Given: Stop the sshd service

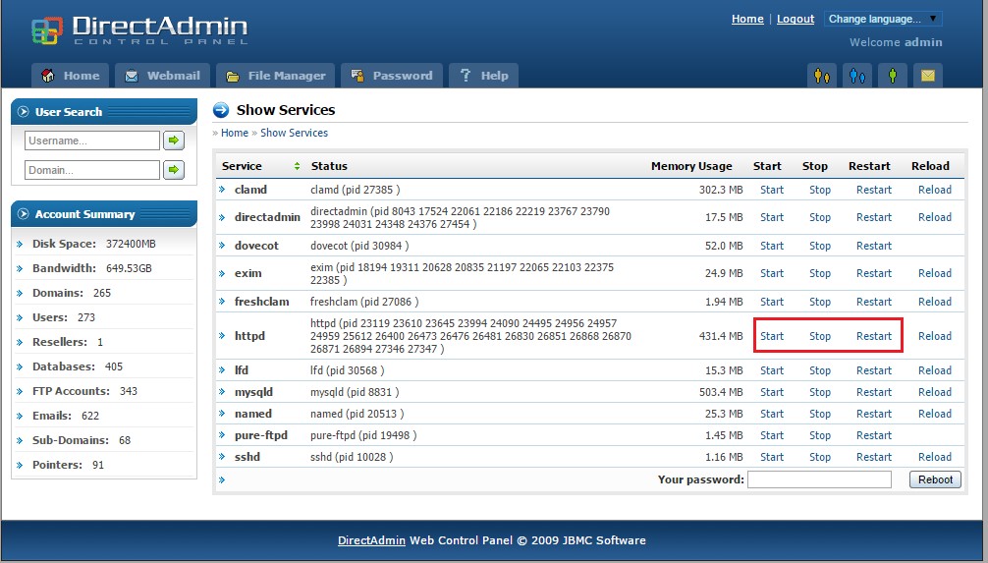Looking at the screenshot, I should tap(820, 457).
